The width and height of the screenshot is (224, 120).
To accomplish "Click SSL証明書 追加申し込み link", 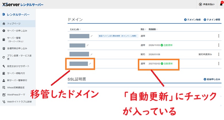I will click(212, 79).
